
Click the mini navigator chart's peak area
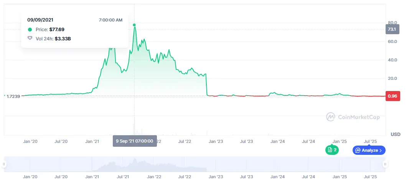[134, 164]
